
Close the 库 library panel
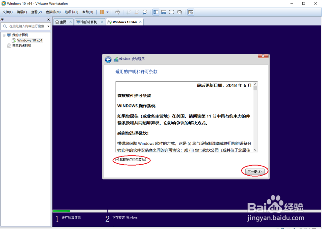[49, 20]
